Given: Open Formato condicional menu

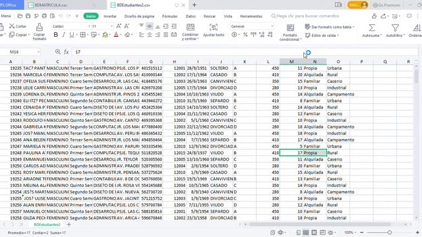Looking at the screenshot, I should pos(290,32).
